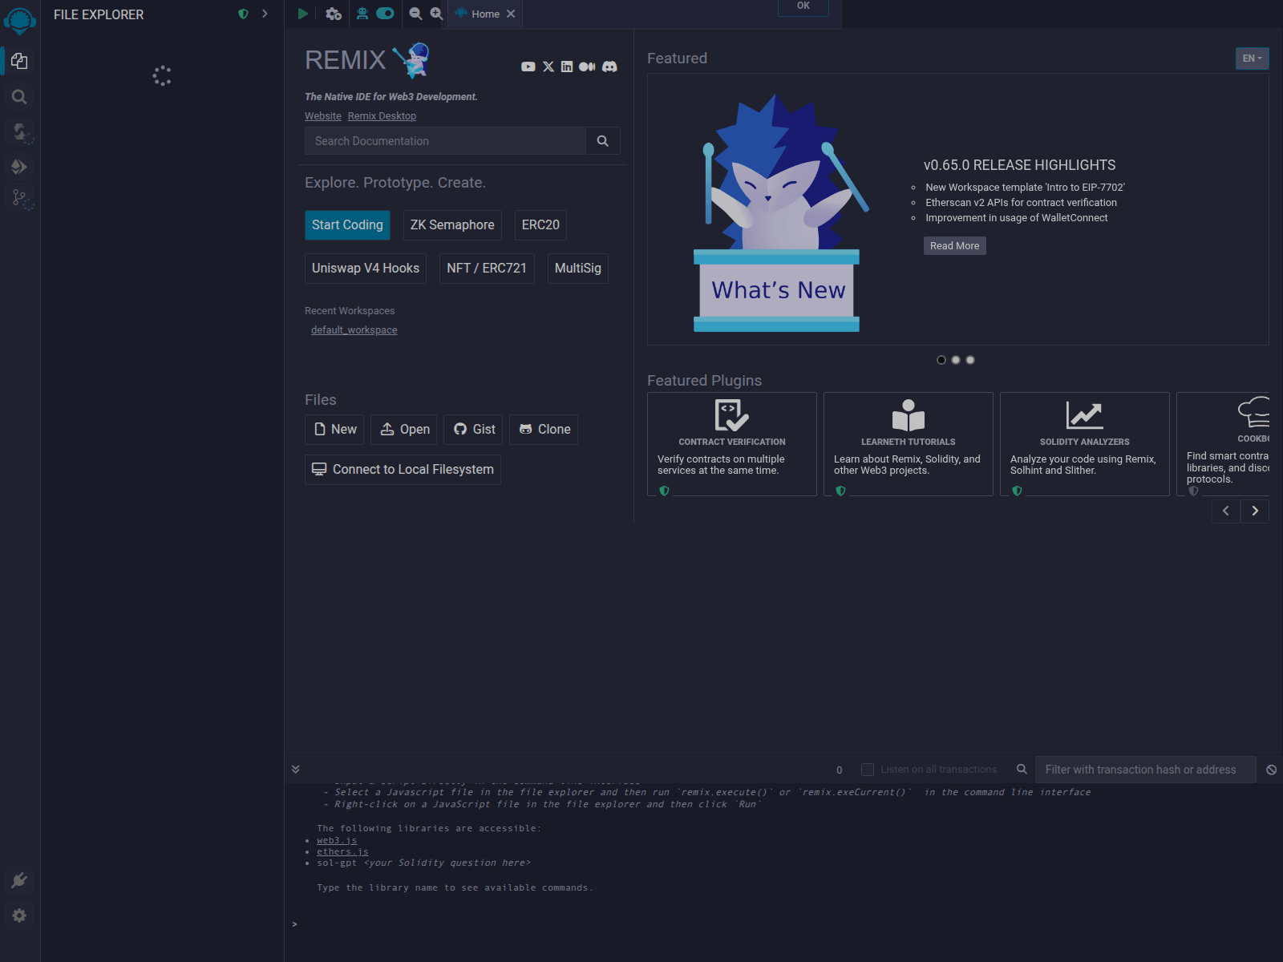Select the ERC20 template
The image size is (1283, 962).
coord(540,225)
